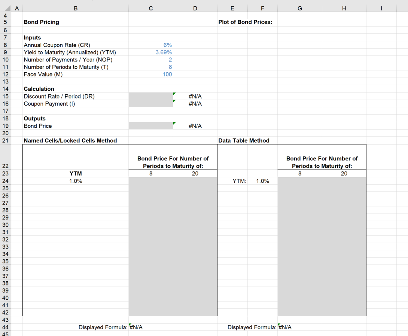Click the green triangle on the Displayed Formula #N/A cell
This screenshot has width=408, height=336.
[x=129, y=325]
